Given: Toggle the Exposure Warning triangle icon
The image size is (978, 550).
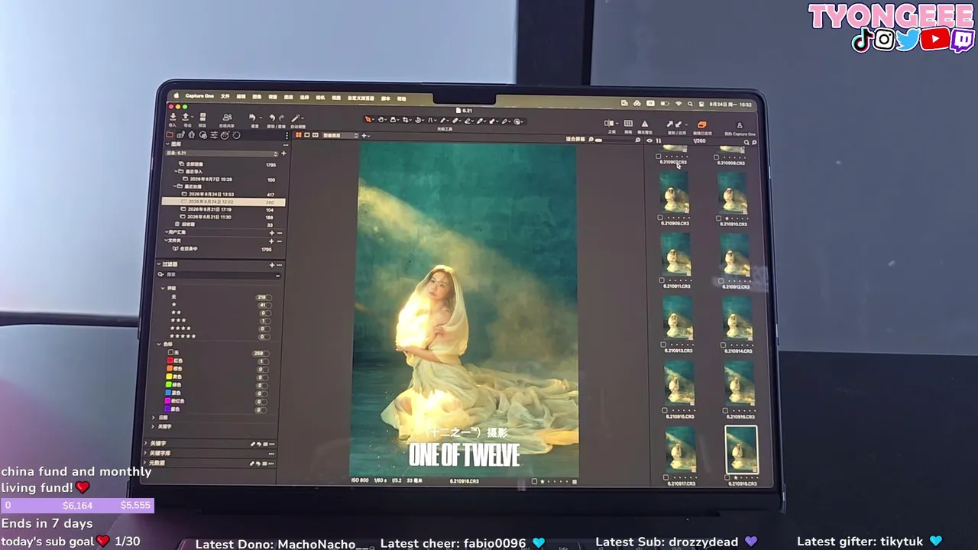Looking at the screenshot, I should [645, 123].
